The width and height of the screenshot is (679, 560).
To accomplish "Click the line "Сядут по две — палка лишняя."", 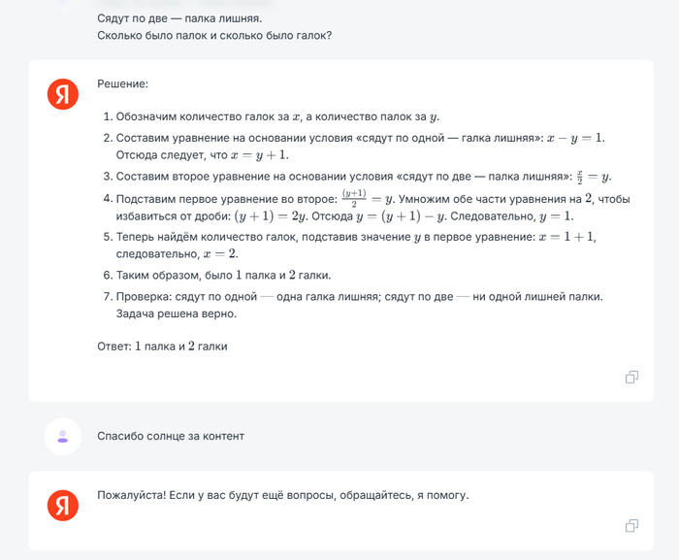I will click(x=179, y=17).
